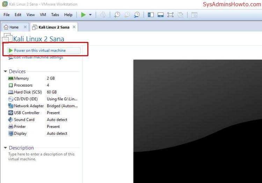This screenshot has width=262, height=183.
Task: Open the Help menu
Action: [x=68, y=15]
